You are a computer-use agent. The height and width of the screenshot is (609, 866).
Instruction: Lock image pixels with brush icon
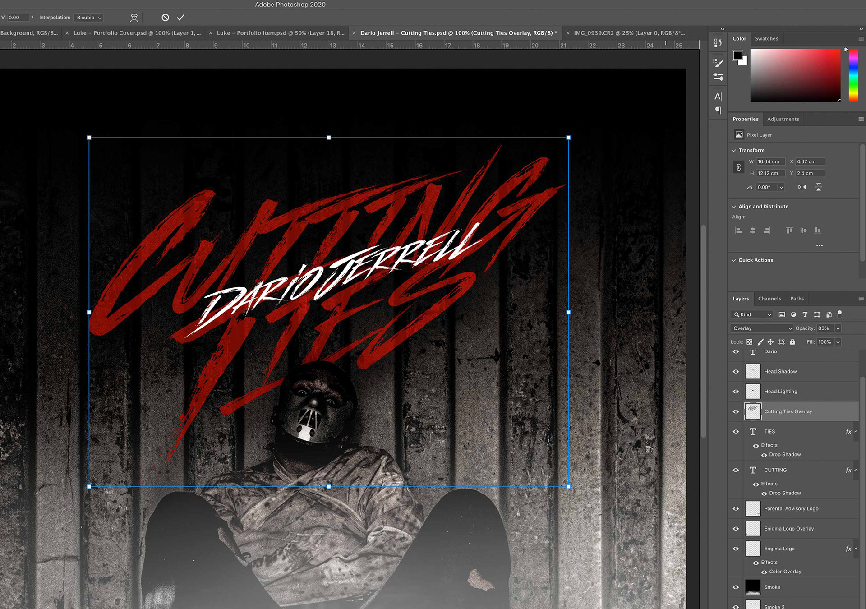point(760,342)
